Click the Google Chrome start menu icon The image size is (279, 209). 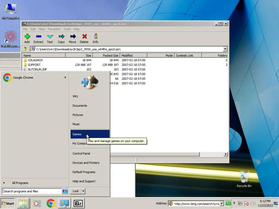tap(7, 78)
